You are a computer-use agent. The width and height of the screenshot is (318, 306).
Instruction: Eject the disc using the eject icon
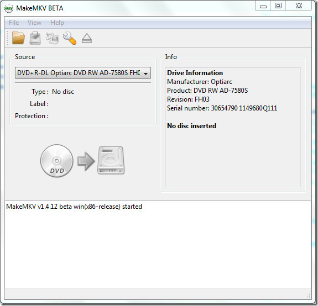point(87,38)
